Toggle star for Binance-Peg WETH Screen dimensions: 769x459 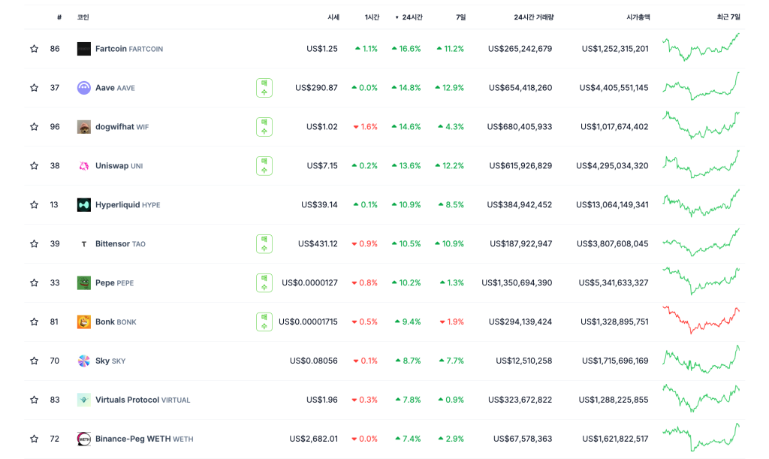pos(34,439)
